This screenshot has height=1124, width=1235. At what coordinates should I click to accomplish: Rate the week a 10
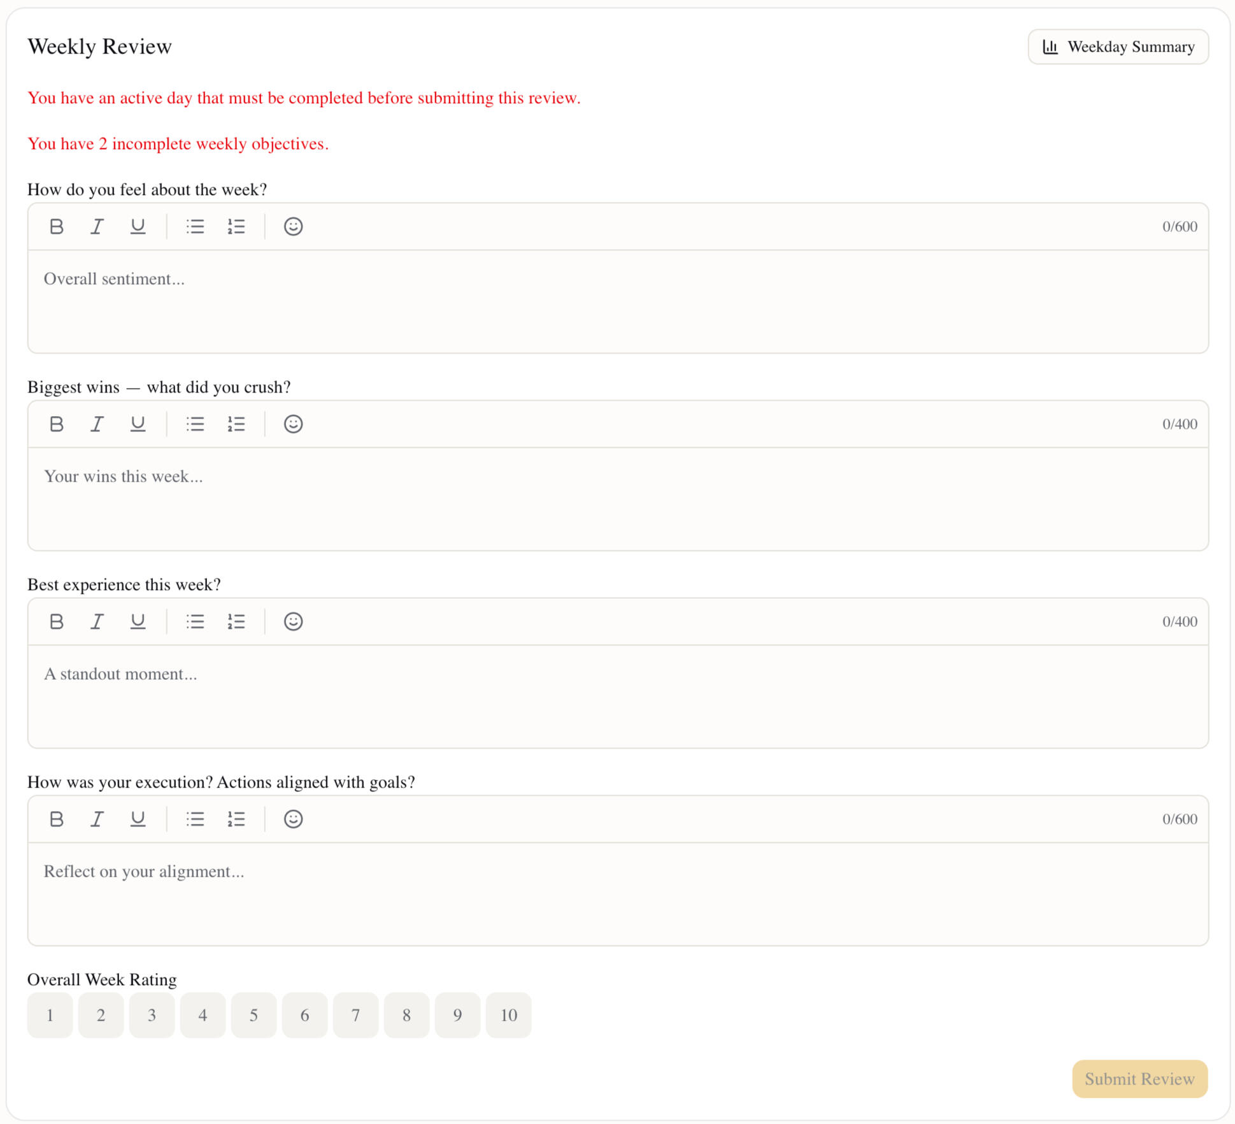click(x=508, y=1015)
